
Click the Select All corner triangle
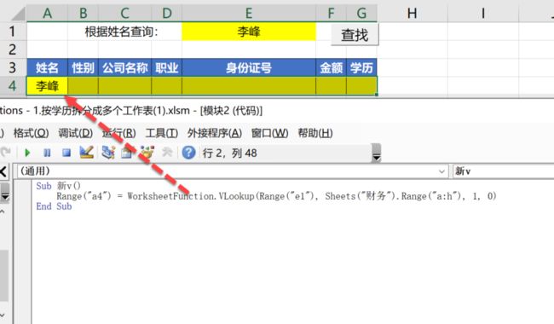[18, 14]
